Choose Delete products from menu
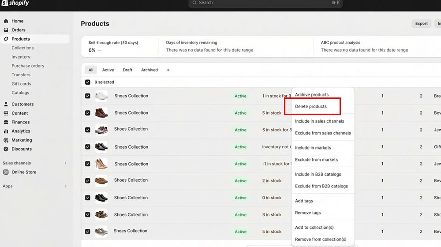The width and height of the screenshot is (441, 247). click(311, 107)
